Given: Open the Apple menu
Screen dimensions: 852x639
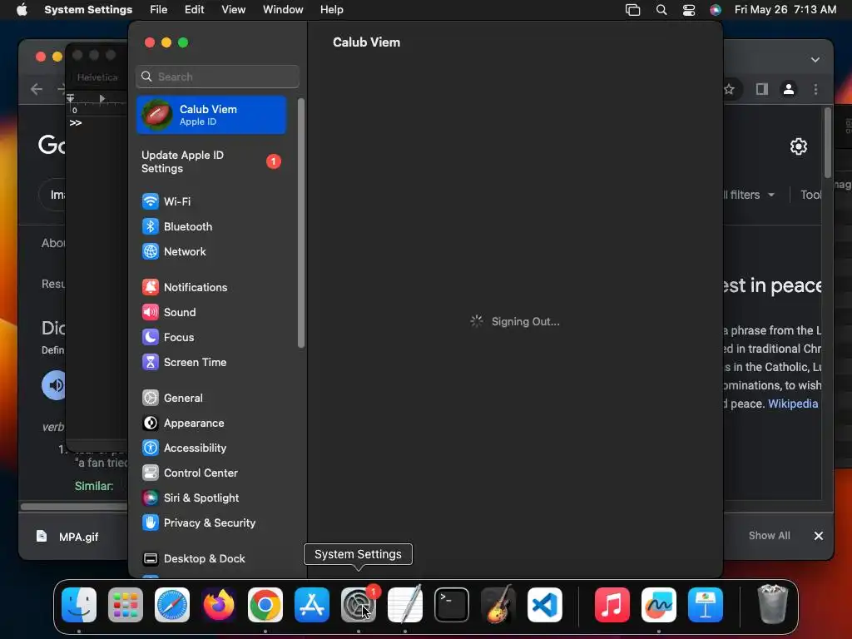Looking at the screenshot, I should 22,9.
